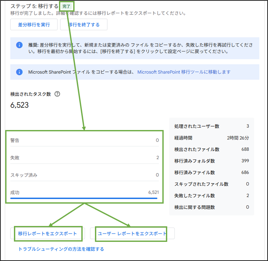Click the スキップ済み row label
Viewport: 268px width, 261px height.
[x=24, y=175]
